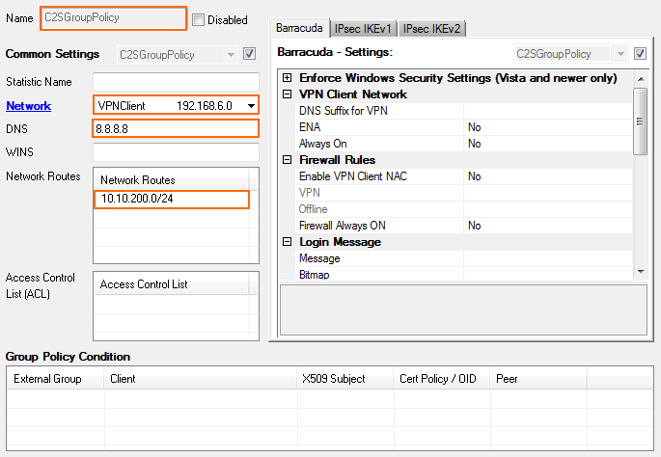Click the Network Routes column header
Image resolution: width=661 pixels, height=457 pixels.
[171, 180]
